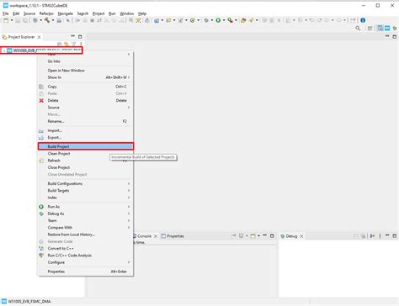Switch to the Properties tab
The height and width of the screenshot is (306, 399).
coord(173,236)
